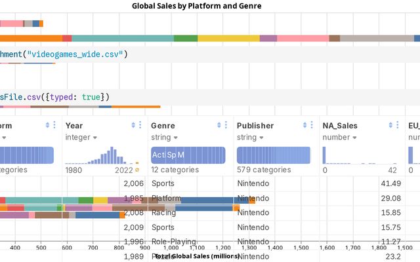Sort by Genre using the arrows icon

(x=219, y=125)
